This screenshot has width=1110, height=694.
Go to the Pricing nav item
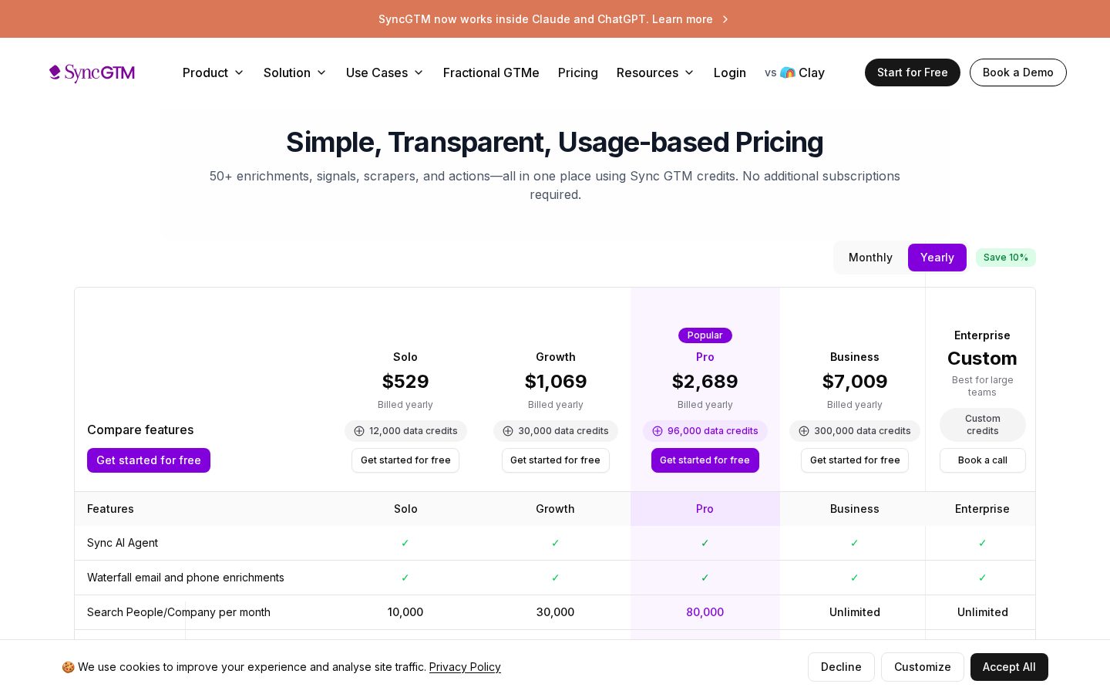point(578,72)
